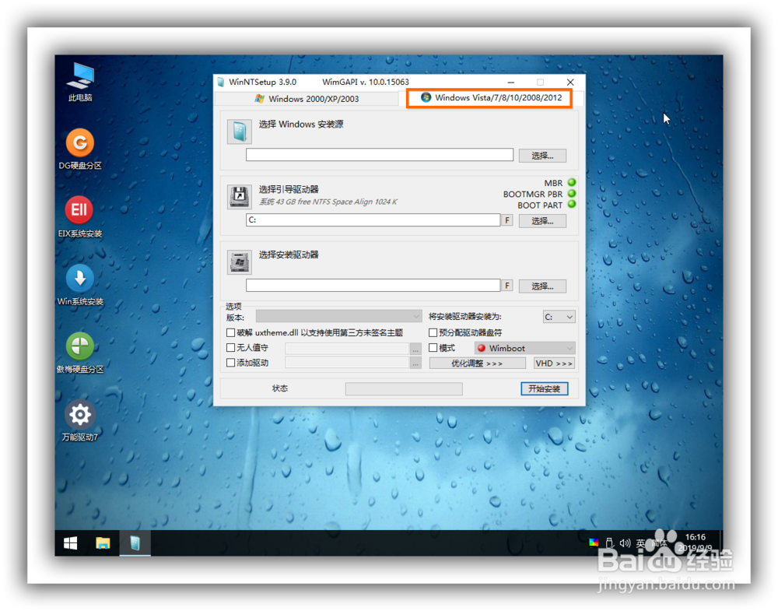Open the Win系统安装 desktop icon
This screenshot has width=778, height=611.
coord(80,285)
